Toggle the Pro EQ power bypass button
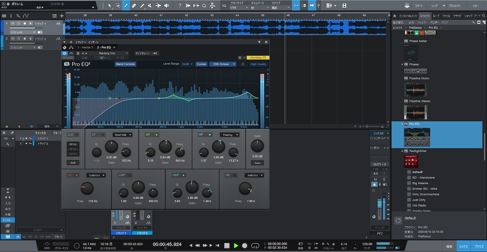 pos(65,53)
